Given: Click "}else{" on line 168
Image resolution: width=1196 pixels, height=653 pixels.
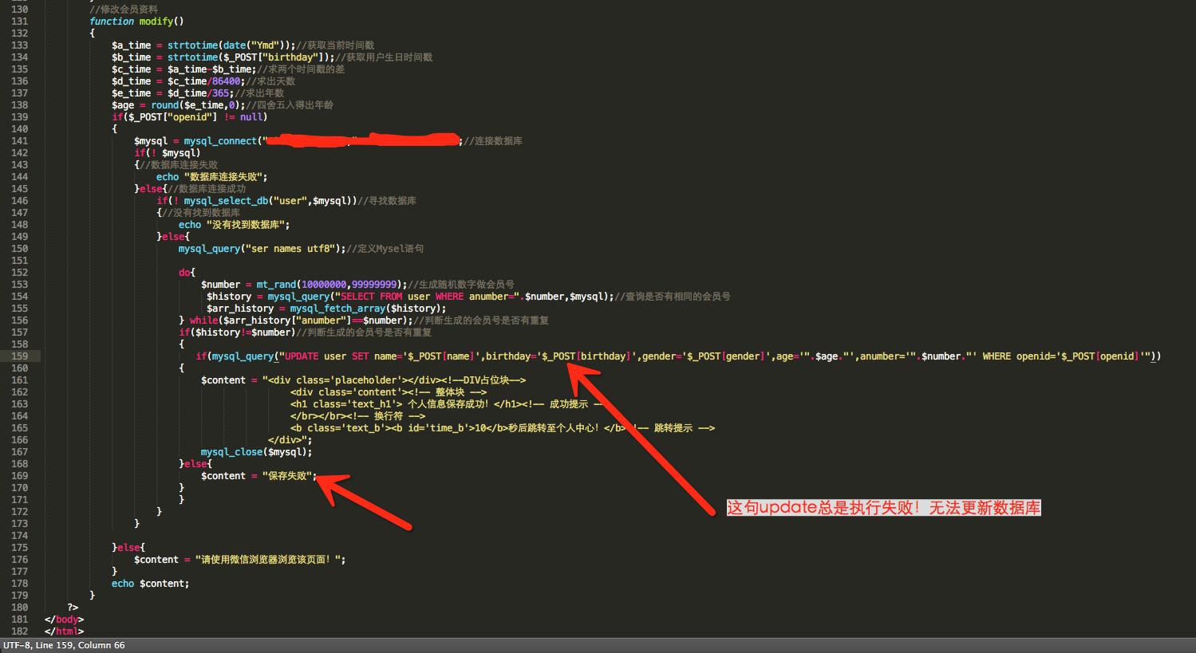Looking at the screenshot, I should point(195,464).
